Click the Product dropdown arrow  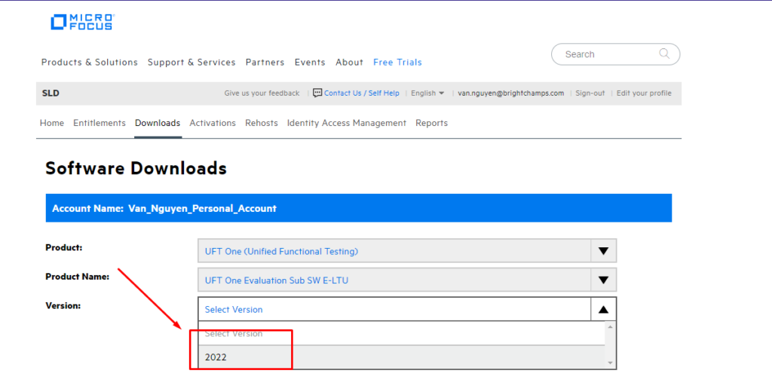(x=603, y=251)
